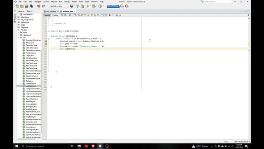Image resolution: width=264 pixels, height=149 pixels.
Task: Click the globe browser icon beside config dropdown
Action: (72, 6)
